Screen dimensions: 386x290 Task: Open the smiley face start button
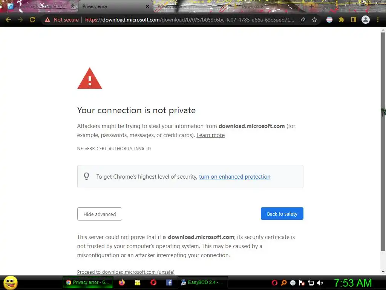[x=10, y=282]
